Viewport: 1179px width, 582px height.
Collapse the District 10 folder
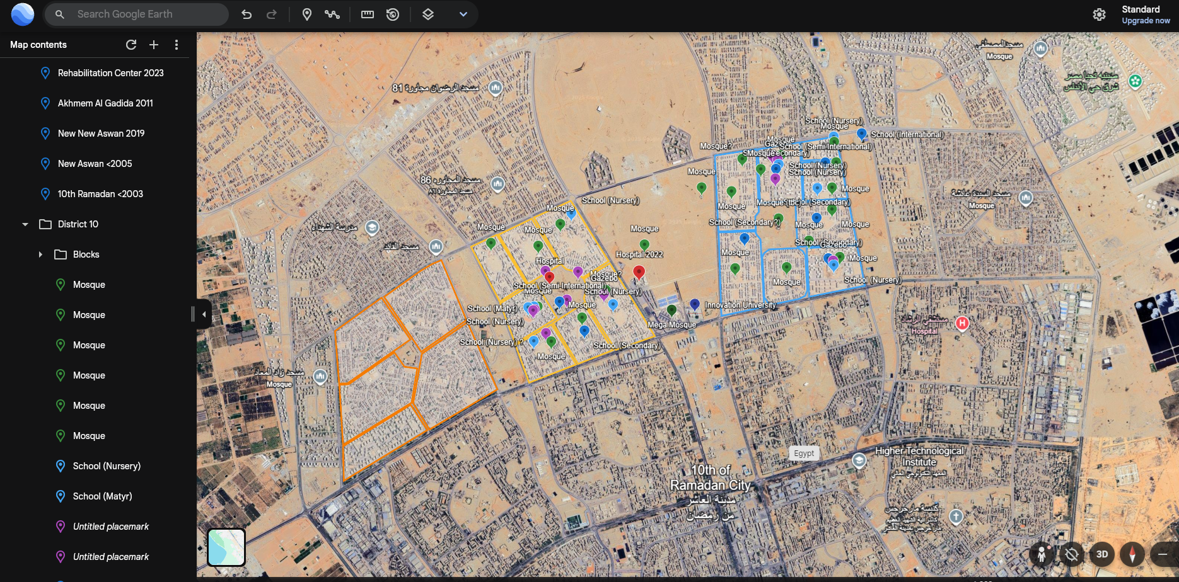tap(25, 224)
